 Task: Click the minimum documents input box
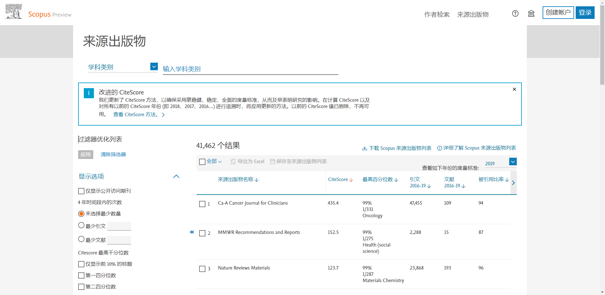tap(119, 240)
